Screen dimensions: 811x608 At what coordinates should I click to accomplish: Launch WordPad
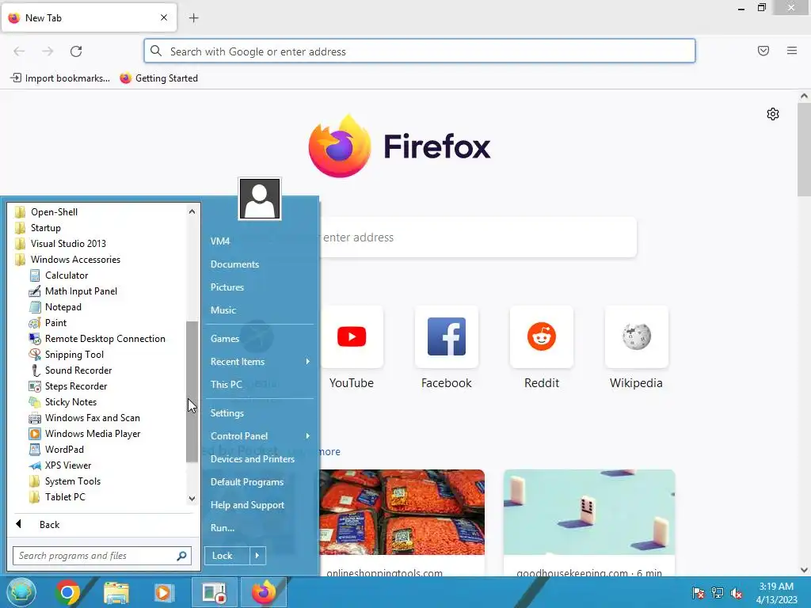56,450
